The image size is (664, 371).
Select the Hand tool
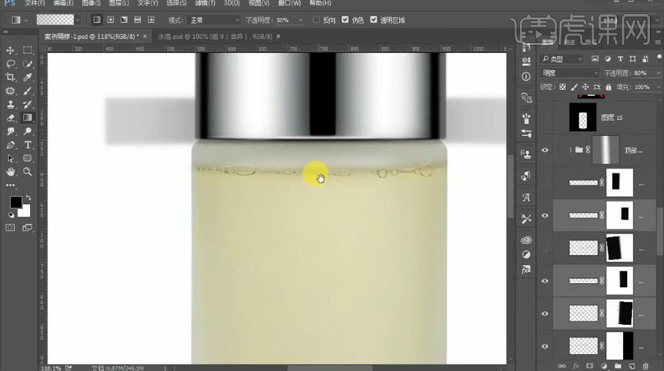tap(10, 172)
